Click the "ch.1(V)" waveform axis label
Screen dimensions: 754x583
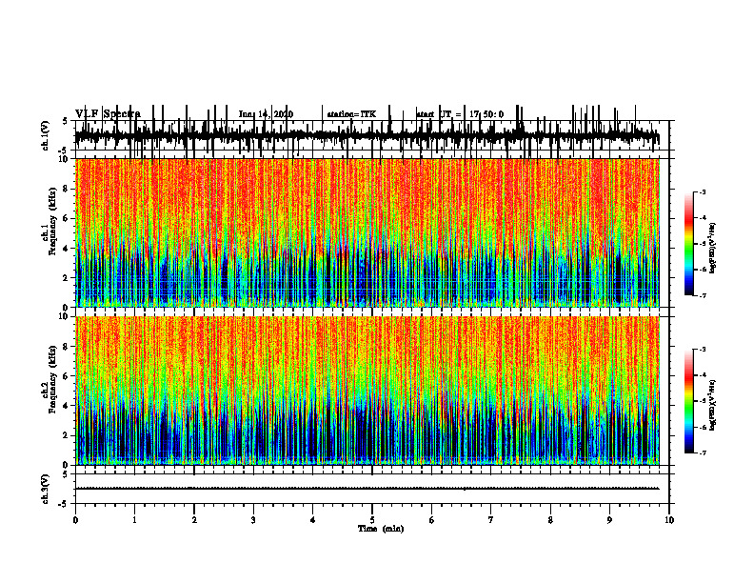click(x=45, y=135)
